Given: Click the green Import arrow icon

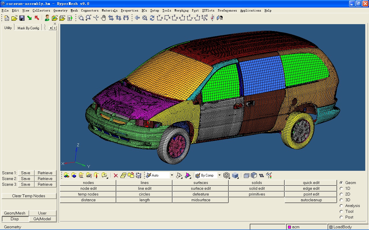Looking at the screenshot, I should 29,18.
